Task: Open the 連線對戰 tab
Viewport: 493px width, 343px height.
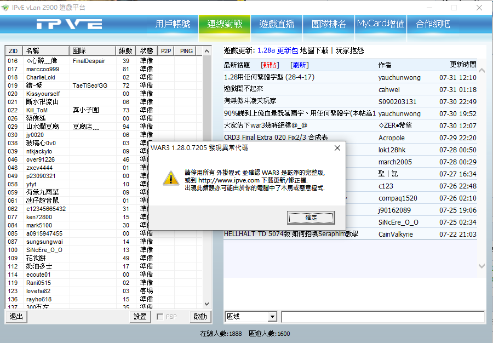Action: (225, 24)
